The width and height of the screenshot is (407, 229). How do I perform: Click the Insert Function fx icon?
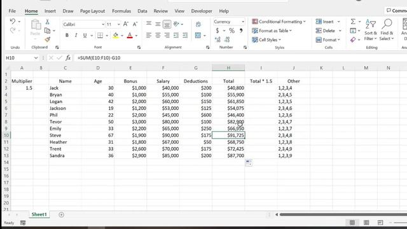(68, 58)
